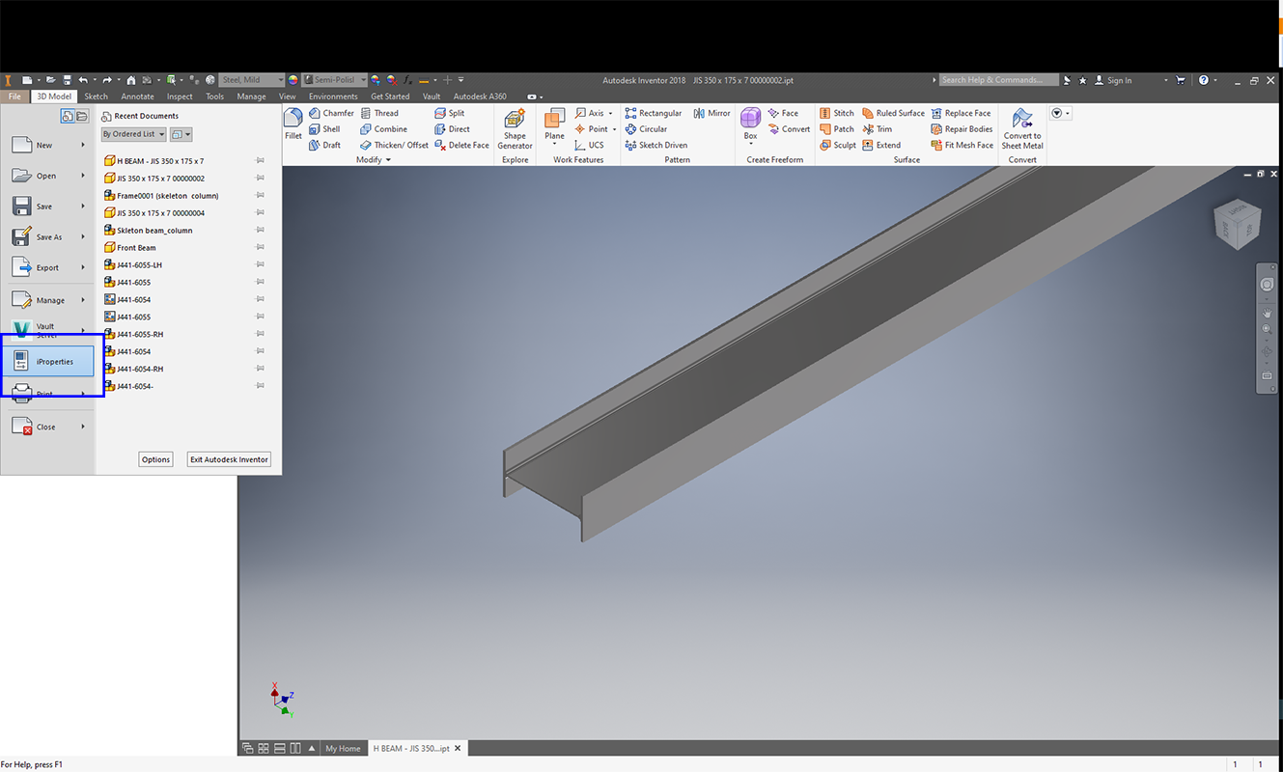Click the Manage entry in File menu
Image resolution: width=1283 pixels, height=772 pixels.
[x=48, y=300]
